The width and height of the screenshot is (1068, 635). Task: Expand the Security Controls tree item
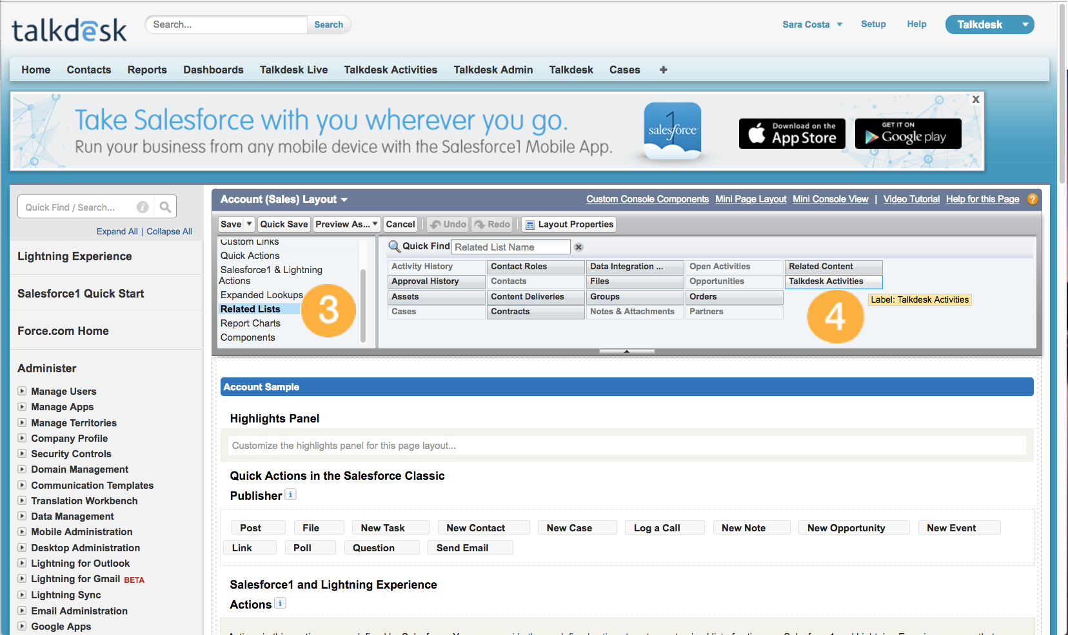[x=22, y=453]
